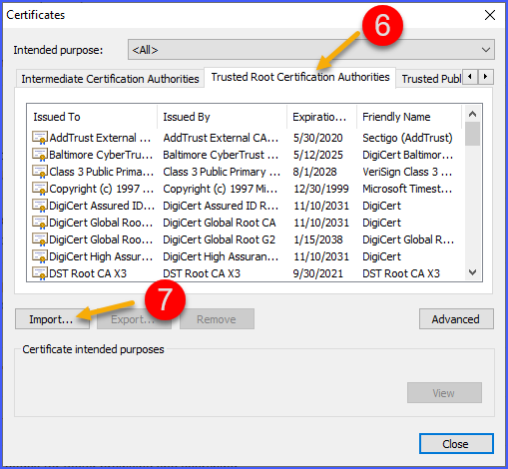
Task: Switch to Intermediate Certification Authorities tab
Action: click(x=110, y=79)
